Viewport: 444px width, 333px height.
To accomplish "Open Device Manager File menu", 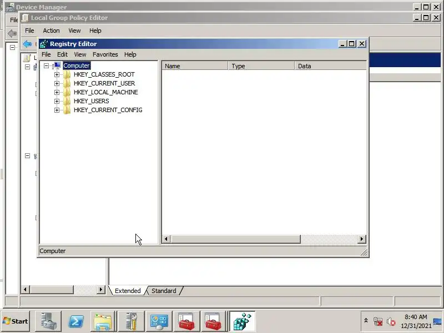I will [x=14, y=20].
